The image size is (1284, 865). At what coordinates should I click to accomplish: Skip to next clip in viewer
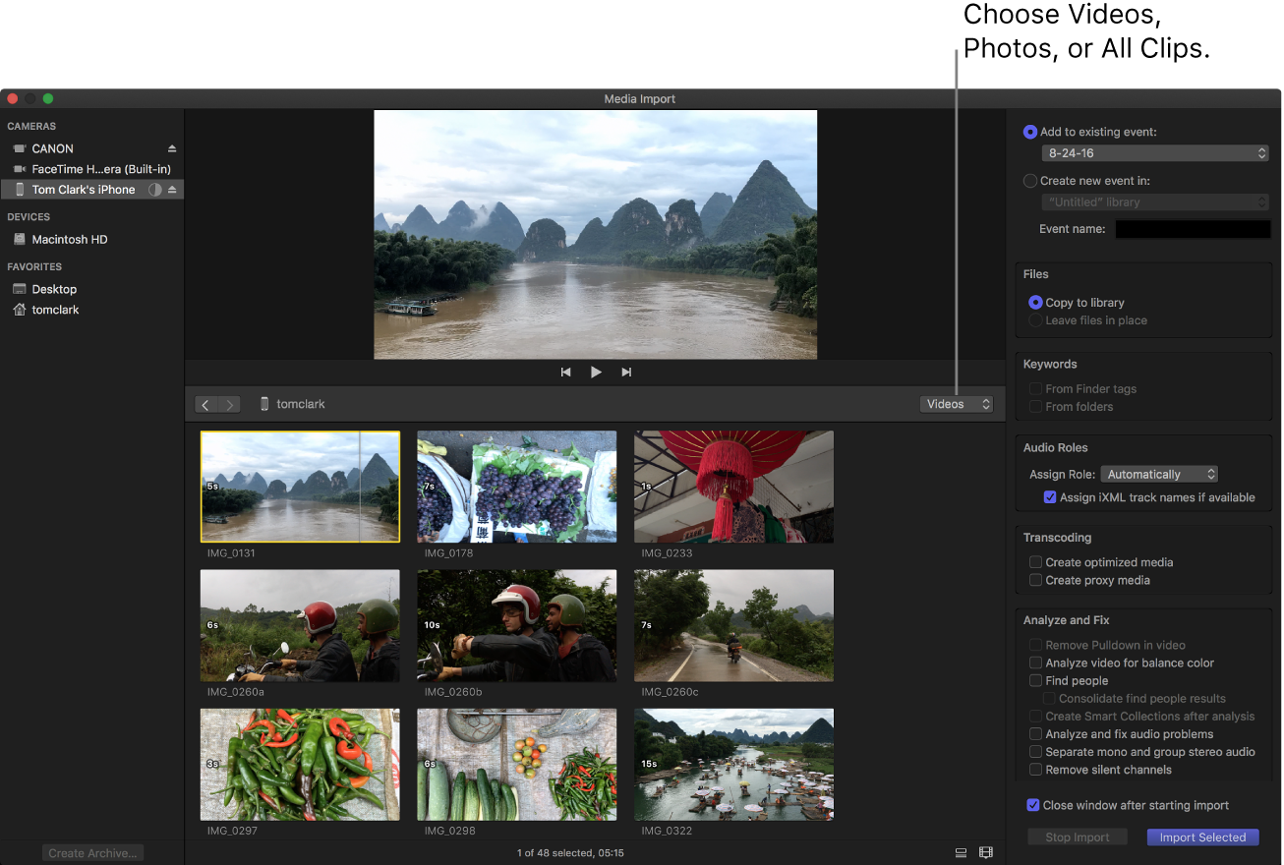point(626,373)
